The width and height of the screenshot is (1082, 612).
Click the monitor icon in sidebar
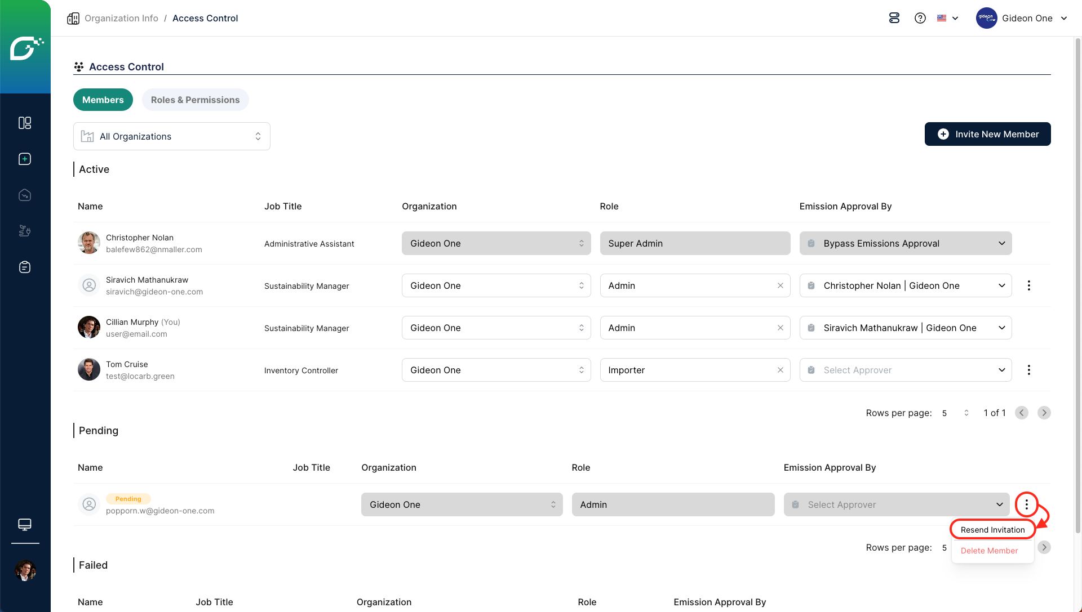tap(25, 524)
